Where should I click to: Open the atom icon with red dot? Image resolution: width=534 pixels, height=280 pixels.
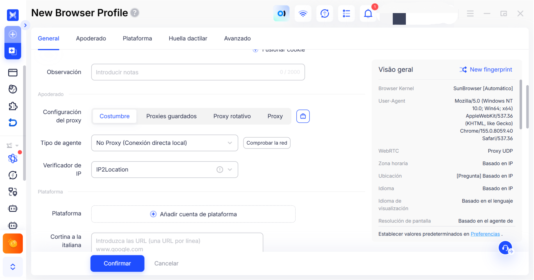(x=13, y=158)
